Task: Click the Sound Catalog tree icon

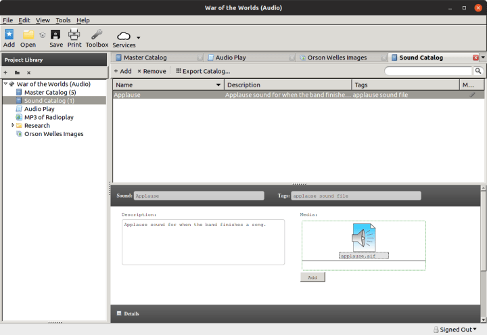Action: (x=19, y=100)
